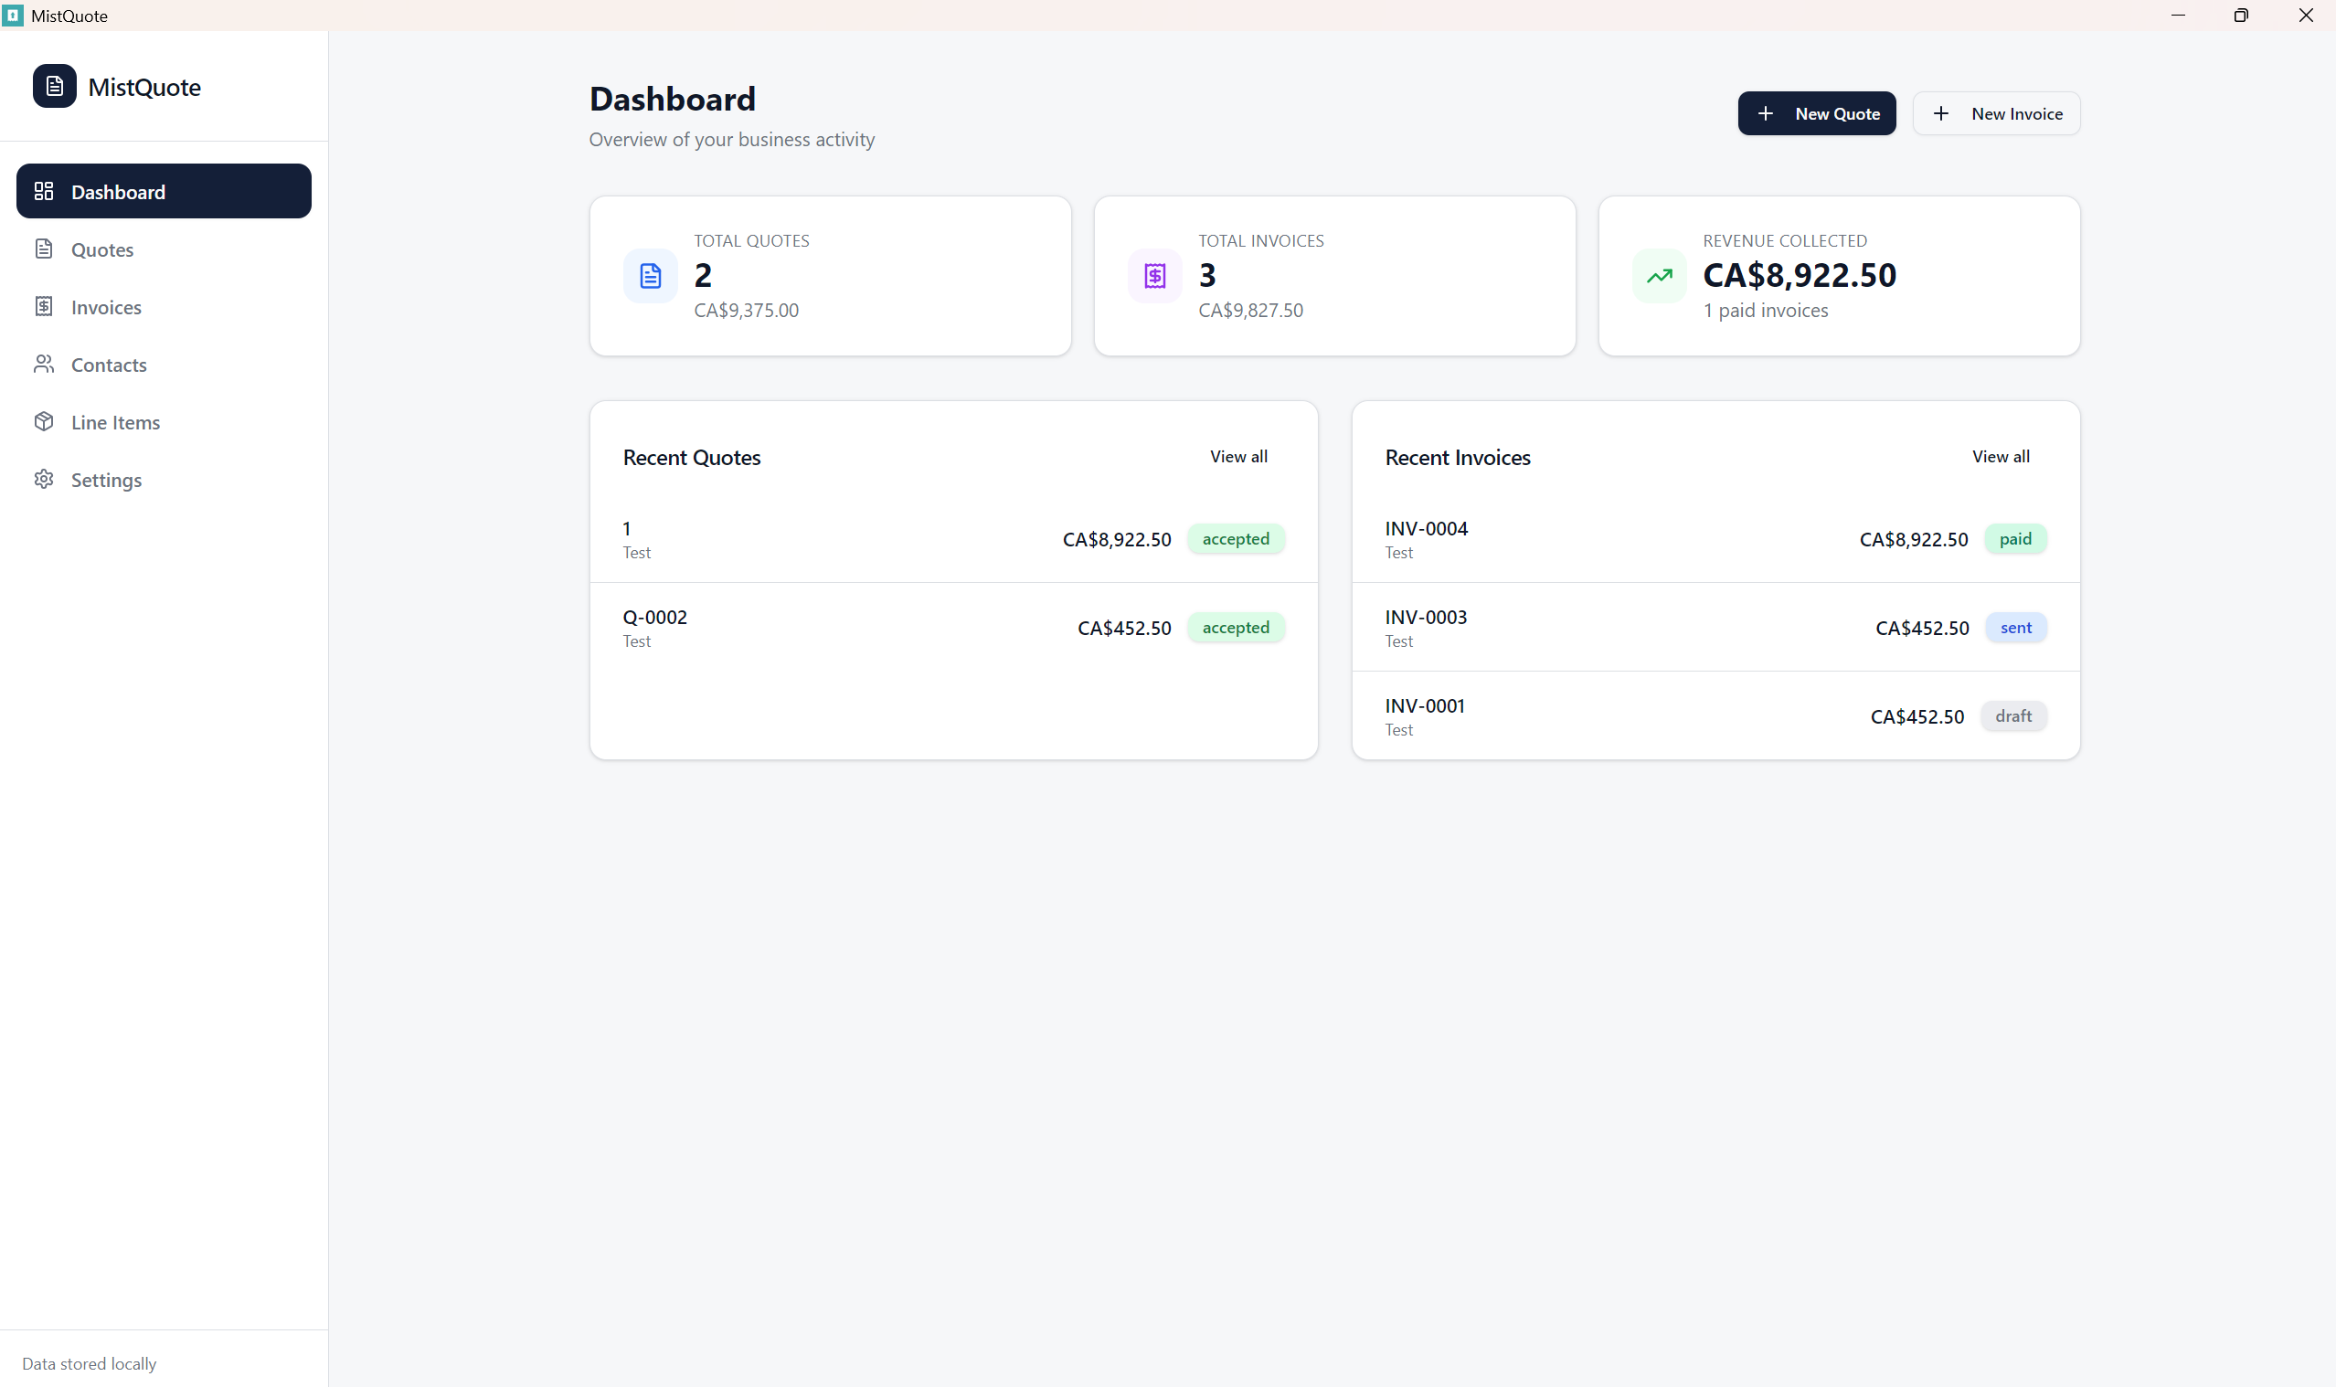This screenshot has height=1387, width=2336.
Task: Click the blue Total Quotes card icon
Action: click(x=650, y=276)
